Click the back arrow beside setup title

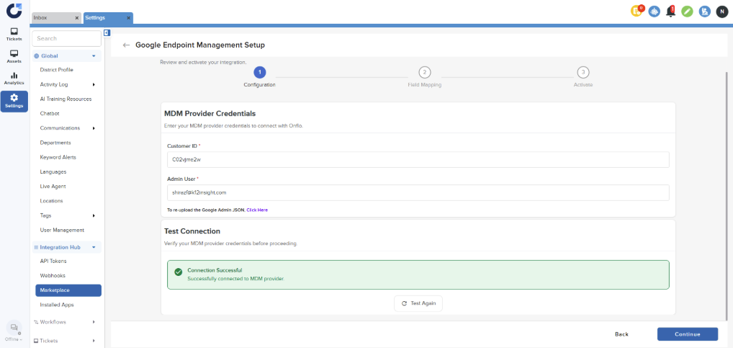click(127, 45)
